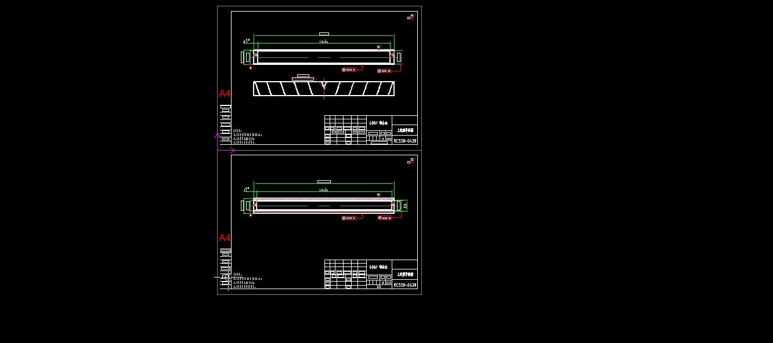This screenshot has height=343, width=773.
Task: Pick RC520-0438 in the lower title block
Action: 405,285
